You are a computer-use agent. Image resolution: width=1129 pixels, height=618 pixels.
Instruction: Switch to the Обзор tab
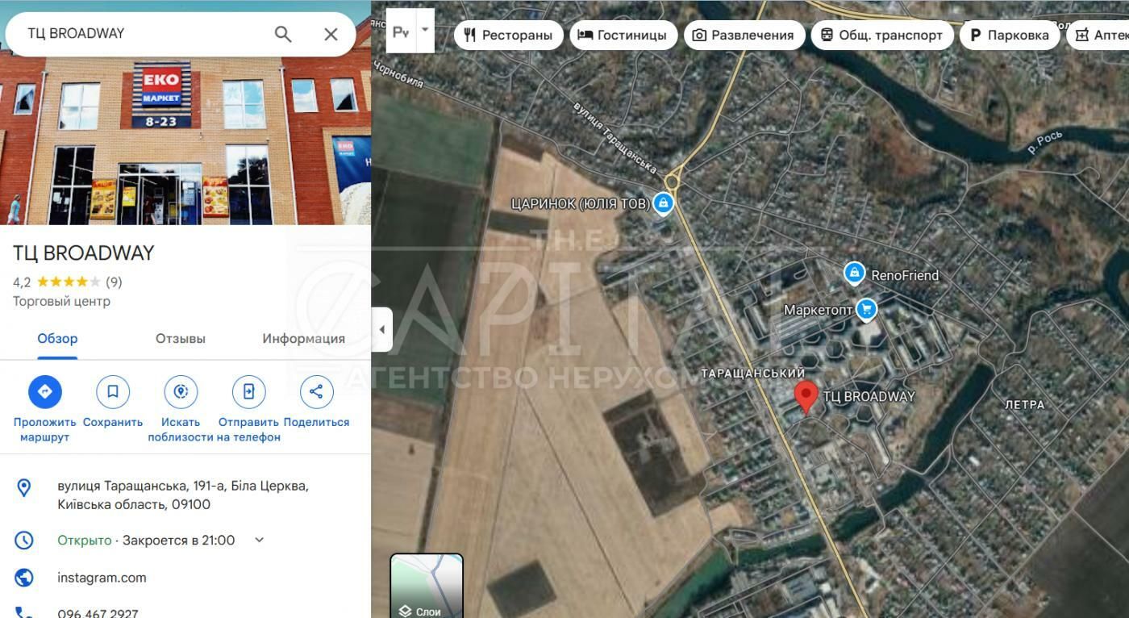click(x=57, y=339)
